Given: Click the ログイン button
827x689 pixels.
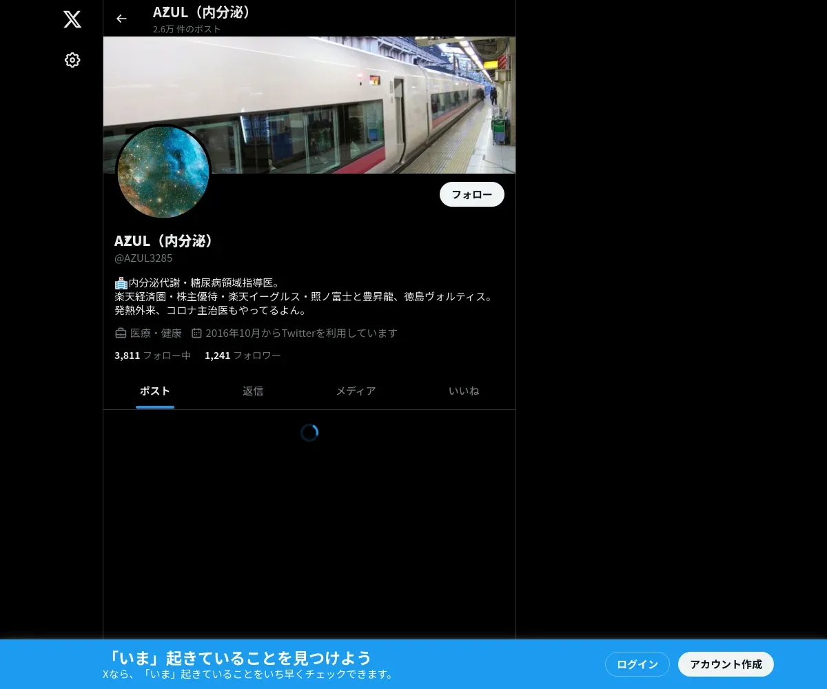Looking at the screenshot, I should point(637,664).
